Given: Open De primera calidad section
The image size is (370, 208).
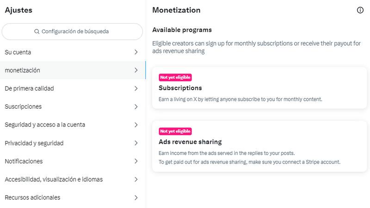Looking at the screenshot, I should coord(29,88).
